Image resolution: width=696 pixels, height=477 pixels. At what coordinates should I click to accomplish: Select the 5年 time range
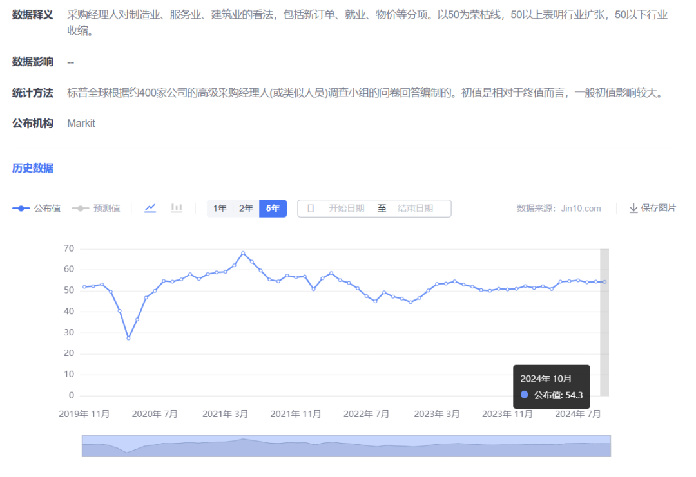tap(273, 209)
